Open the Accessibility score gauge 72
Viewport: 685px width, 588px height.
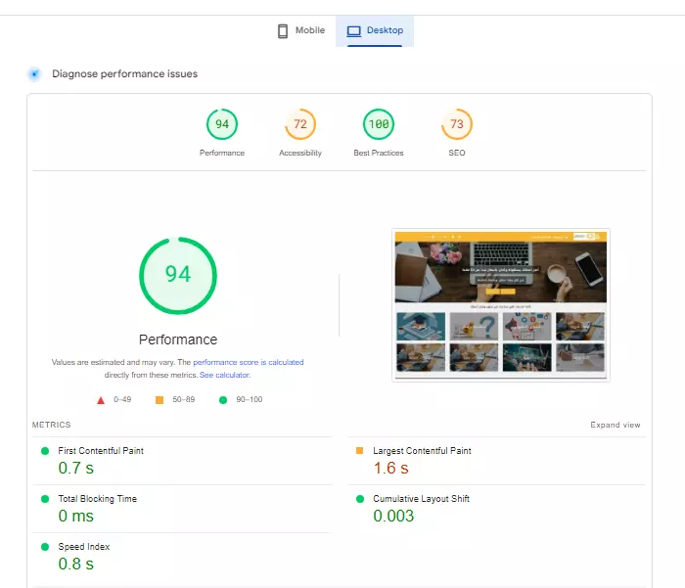click(300, 124)
